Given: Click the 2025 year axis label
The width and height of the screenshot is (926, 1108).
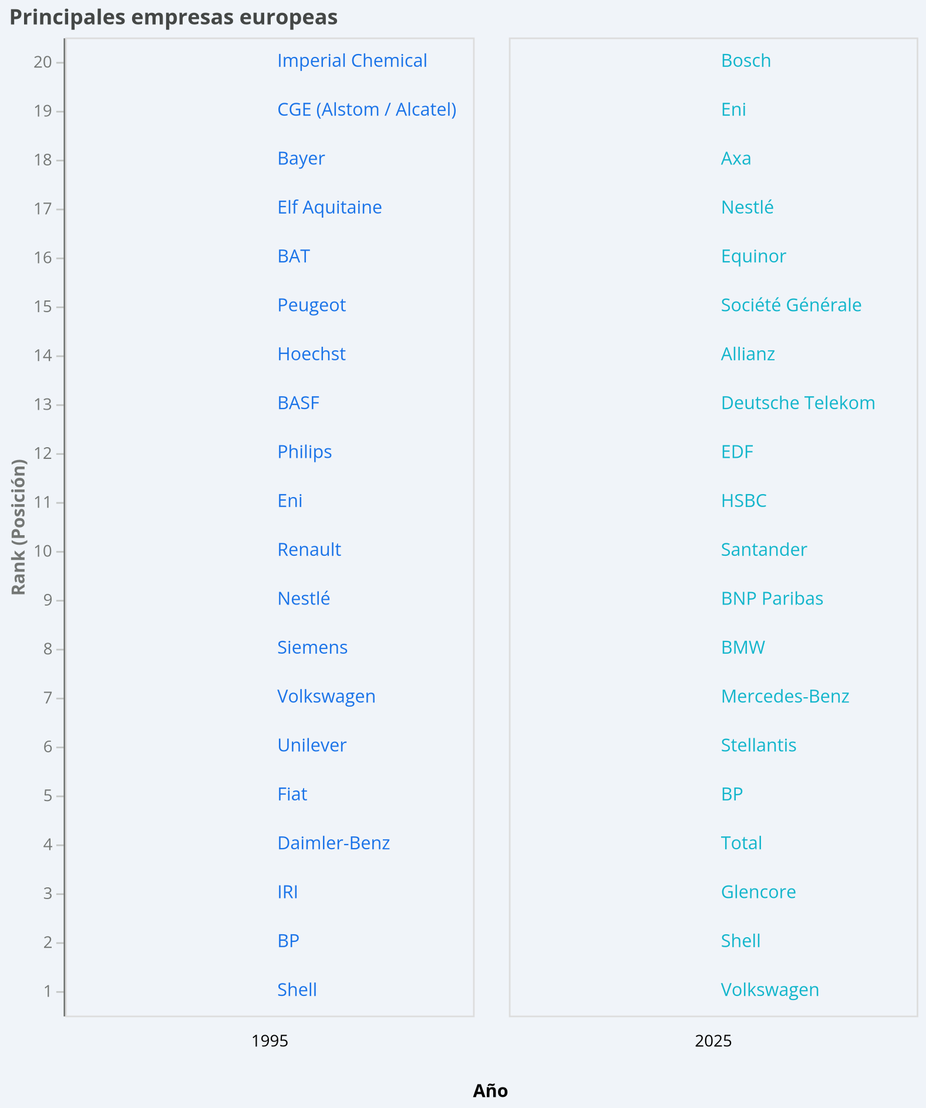Looking at the screenshot, I should tap(713, 1041).
